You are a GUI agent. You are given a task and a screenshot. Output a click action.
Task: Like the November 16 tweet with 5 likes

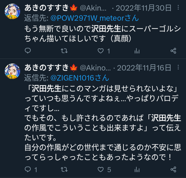[x=100, y=169]
